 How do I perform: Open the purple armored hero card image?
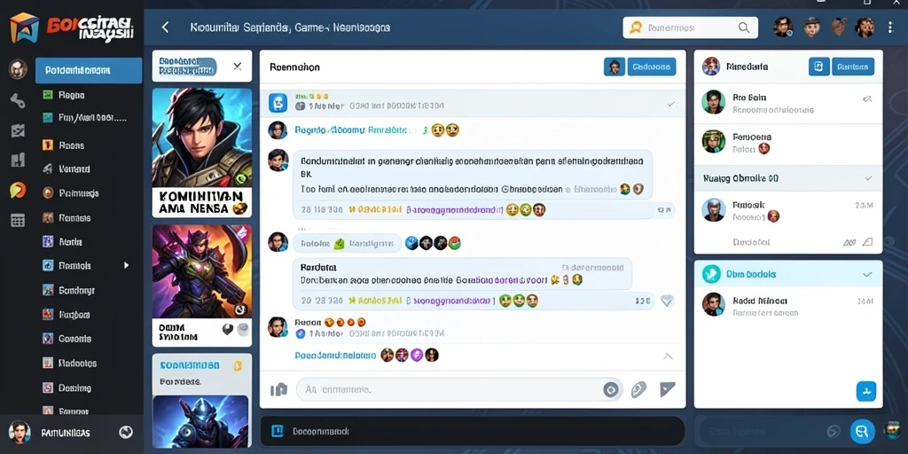point(202,270)
